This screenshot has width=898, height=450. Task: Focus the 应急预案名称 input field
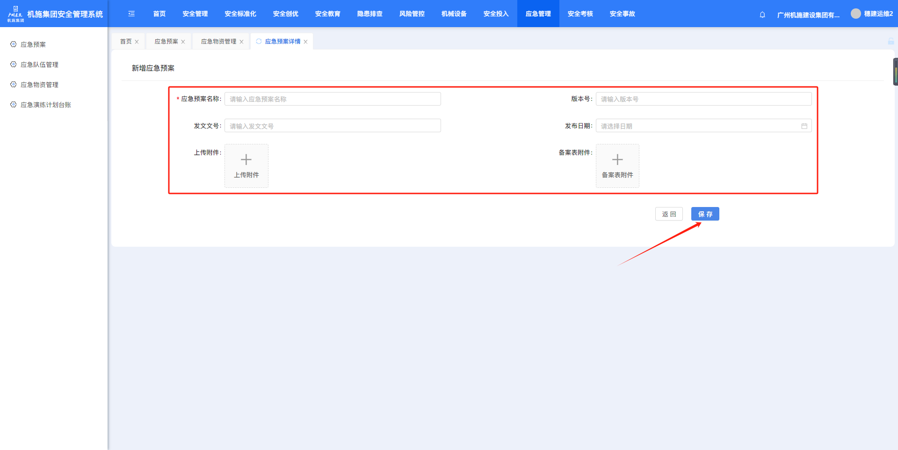tap(333, 99)
